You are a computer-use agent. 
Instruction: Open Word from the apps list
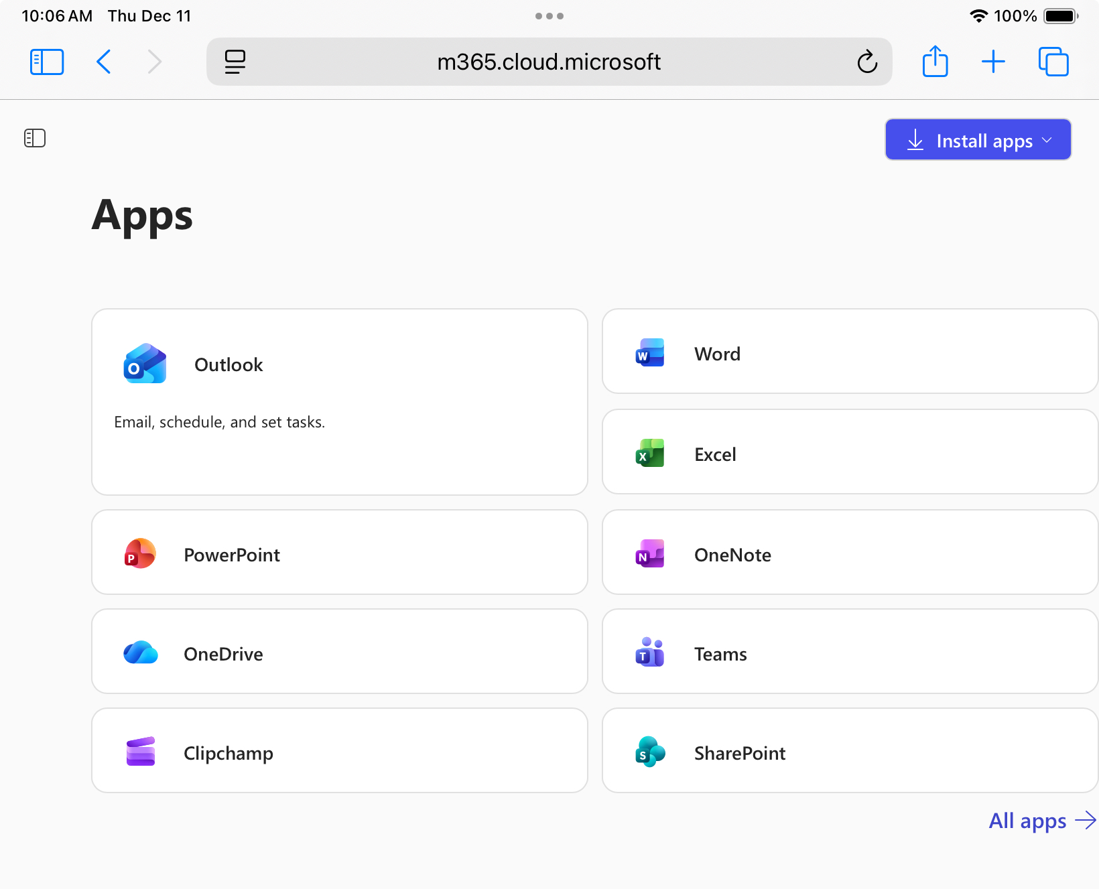(x=717, y=353)
